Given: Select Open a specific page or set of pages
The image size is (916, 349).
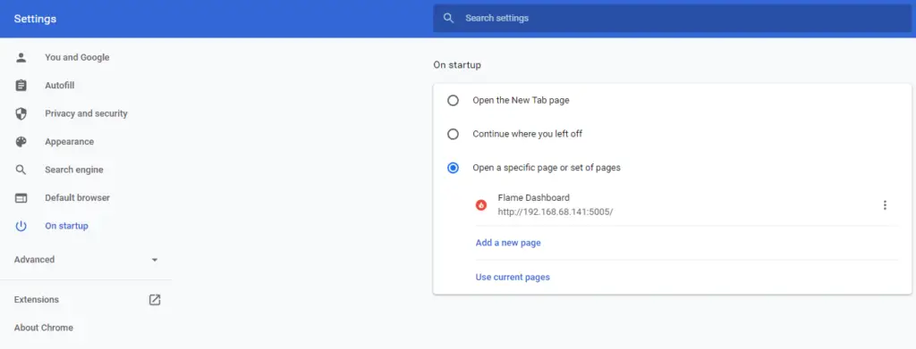Looking at the screenshot, I should tap(453, 168).
